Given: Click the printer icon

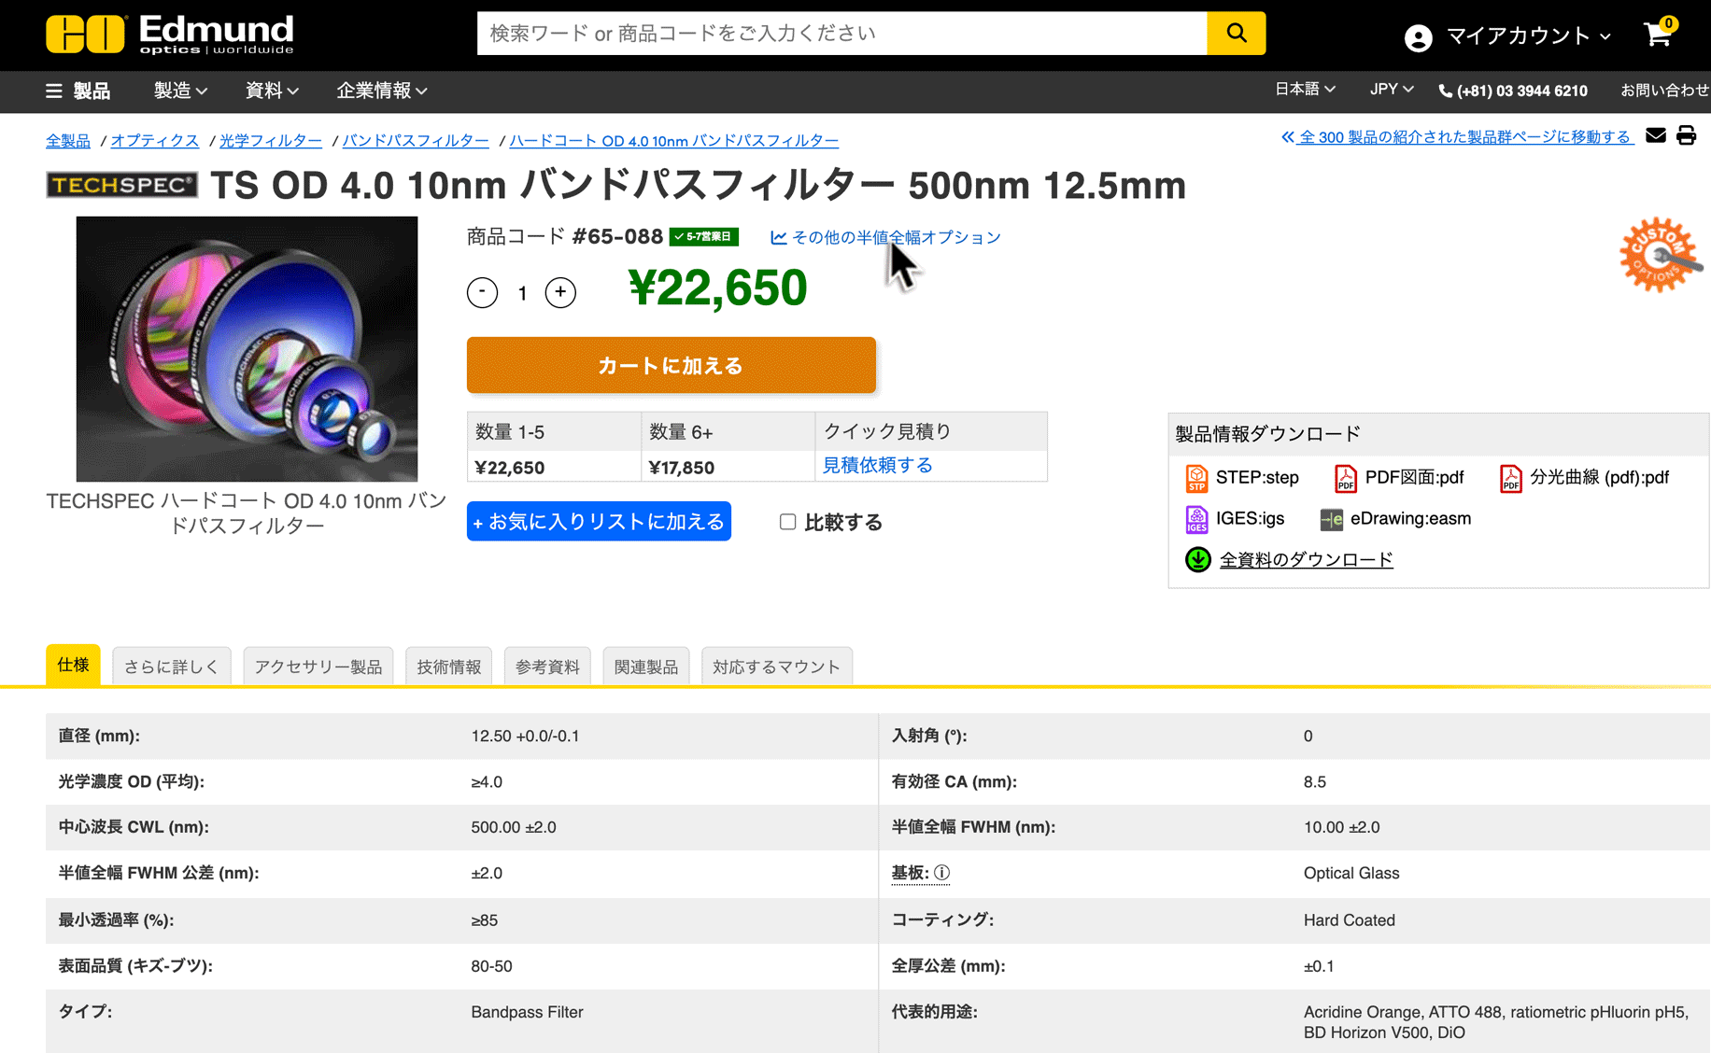Looking at the screenshot, I should tap(1686, 136).
